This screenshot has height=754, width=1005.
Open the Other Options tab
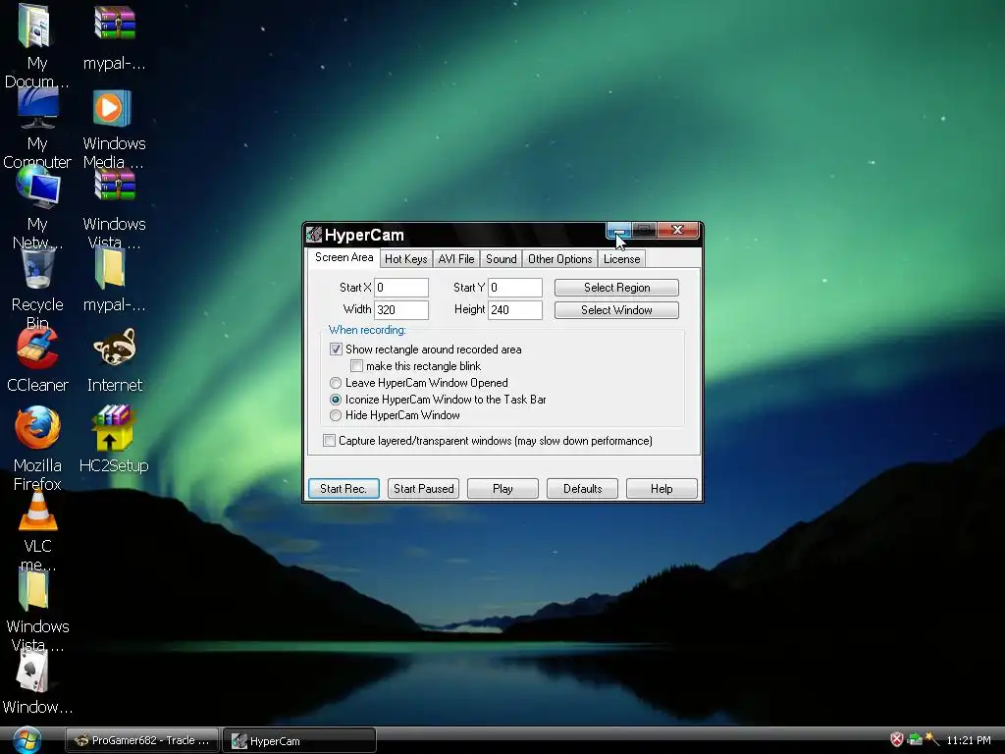pos(560,259)
